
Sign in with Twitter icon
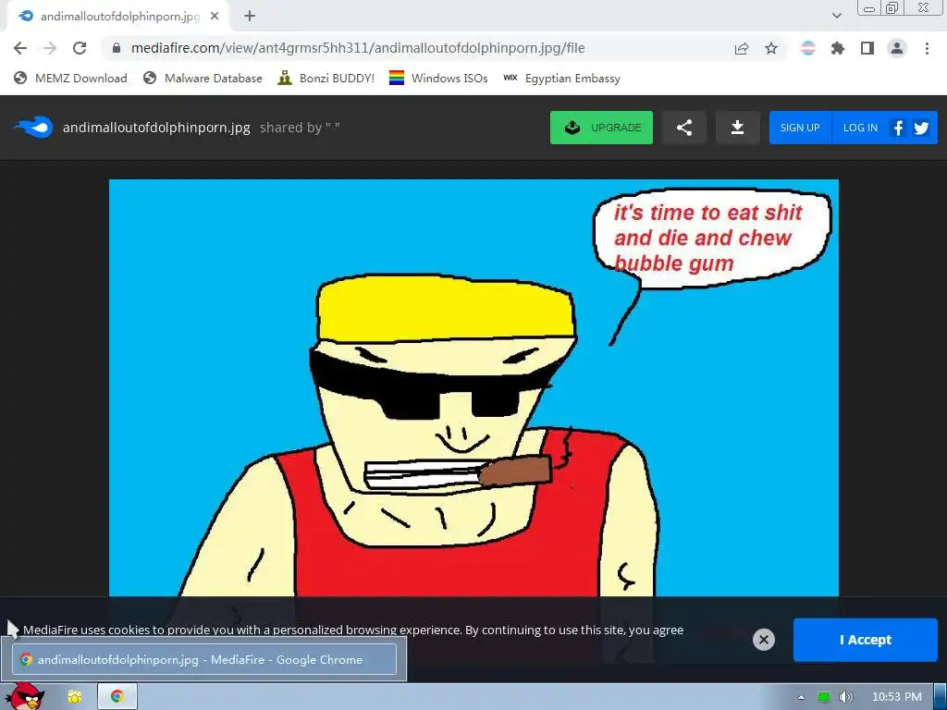922,128
